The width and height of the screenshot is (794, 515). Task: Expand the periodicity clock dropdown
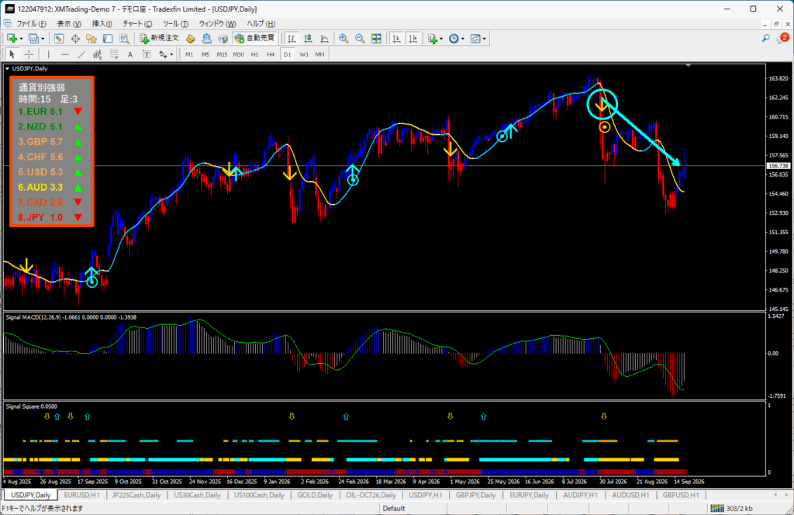coord(463,39)
